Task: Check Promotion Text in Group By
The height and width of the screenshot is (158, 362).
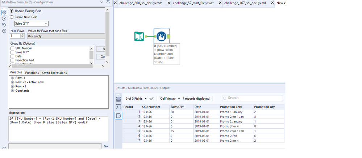Action: click(12, 60)
